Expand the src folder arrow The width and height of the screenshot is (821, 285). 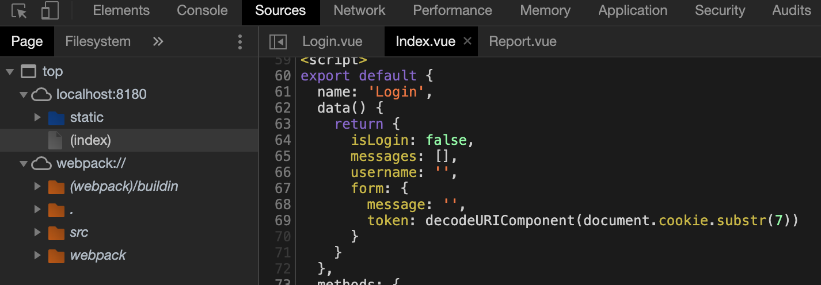(x=37, y=233)
